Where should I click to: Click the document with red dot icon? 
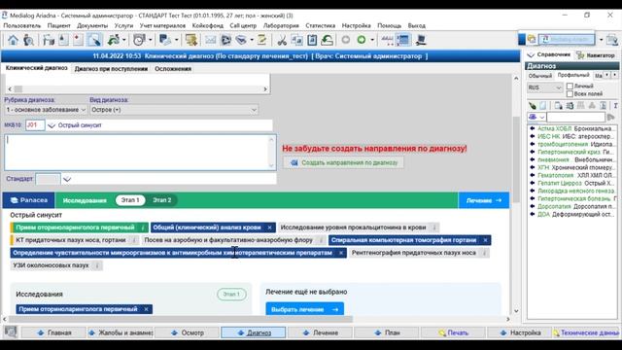78,40
